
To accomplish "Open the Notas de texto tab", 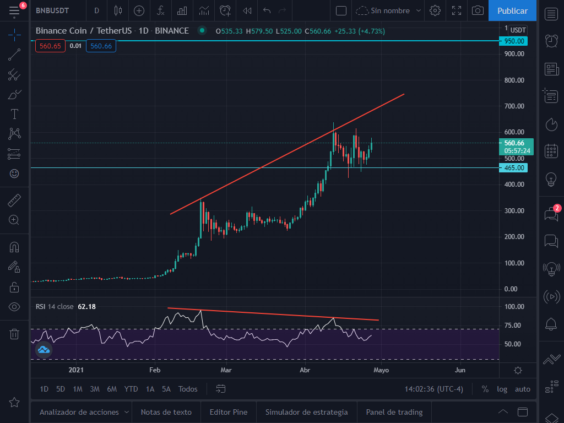I will (166, 412).
